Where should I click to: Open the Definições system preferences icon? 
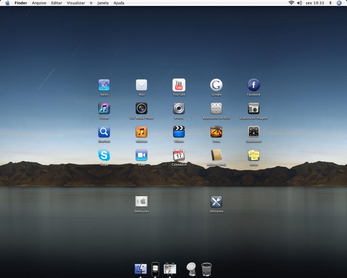142,202
